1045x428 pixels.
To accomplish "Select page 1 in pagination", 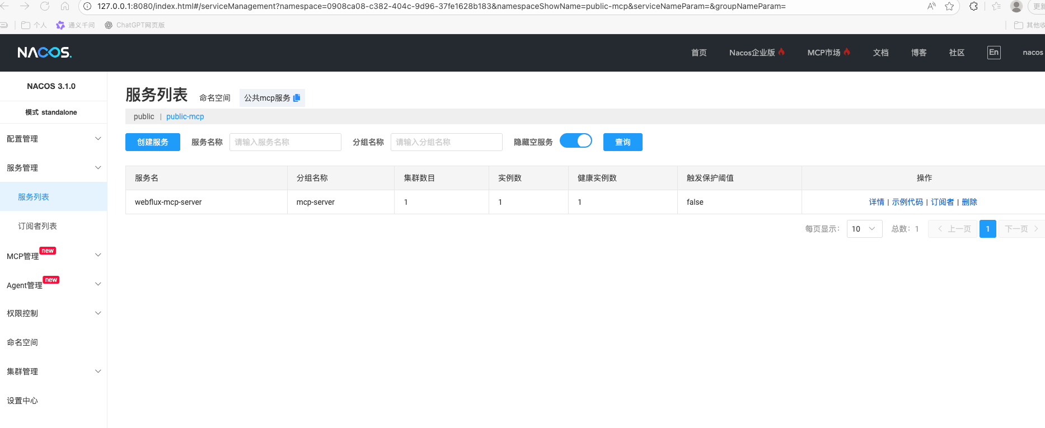I will 988,229.
